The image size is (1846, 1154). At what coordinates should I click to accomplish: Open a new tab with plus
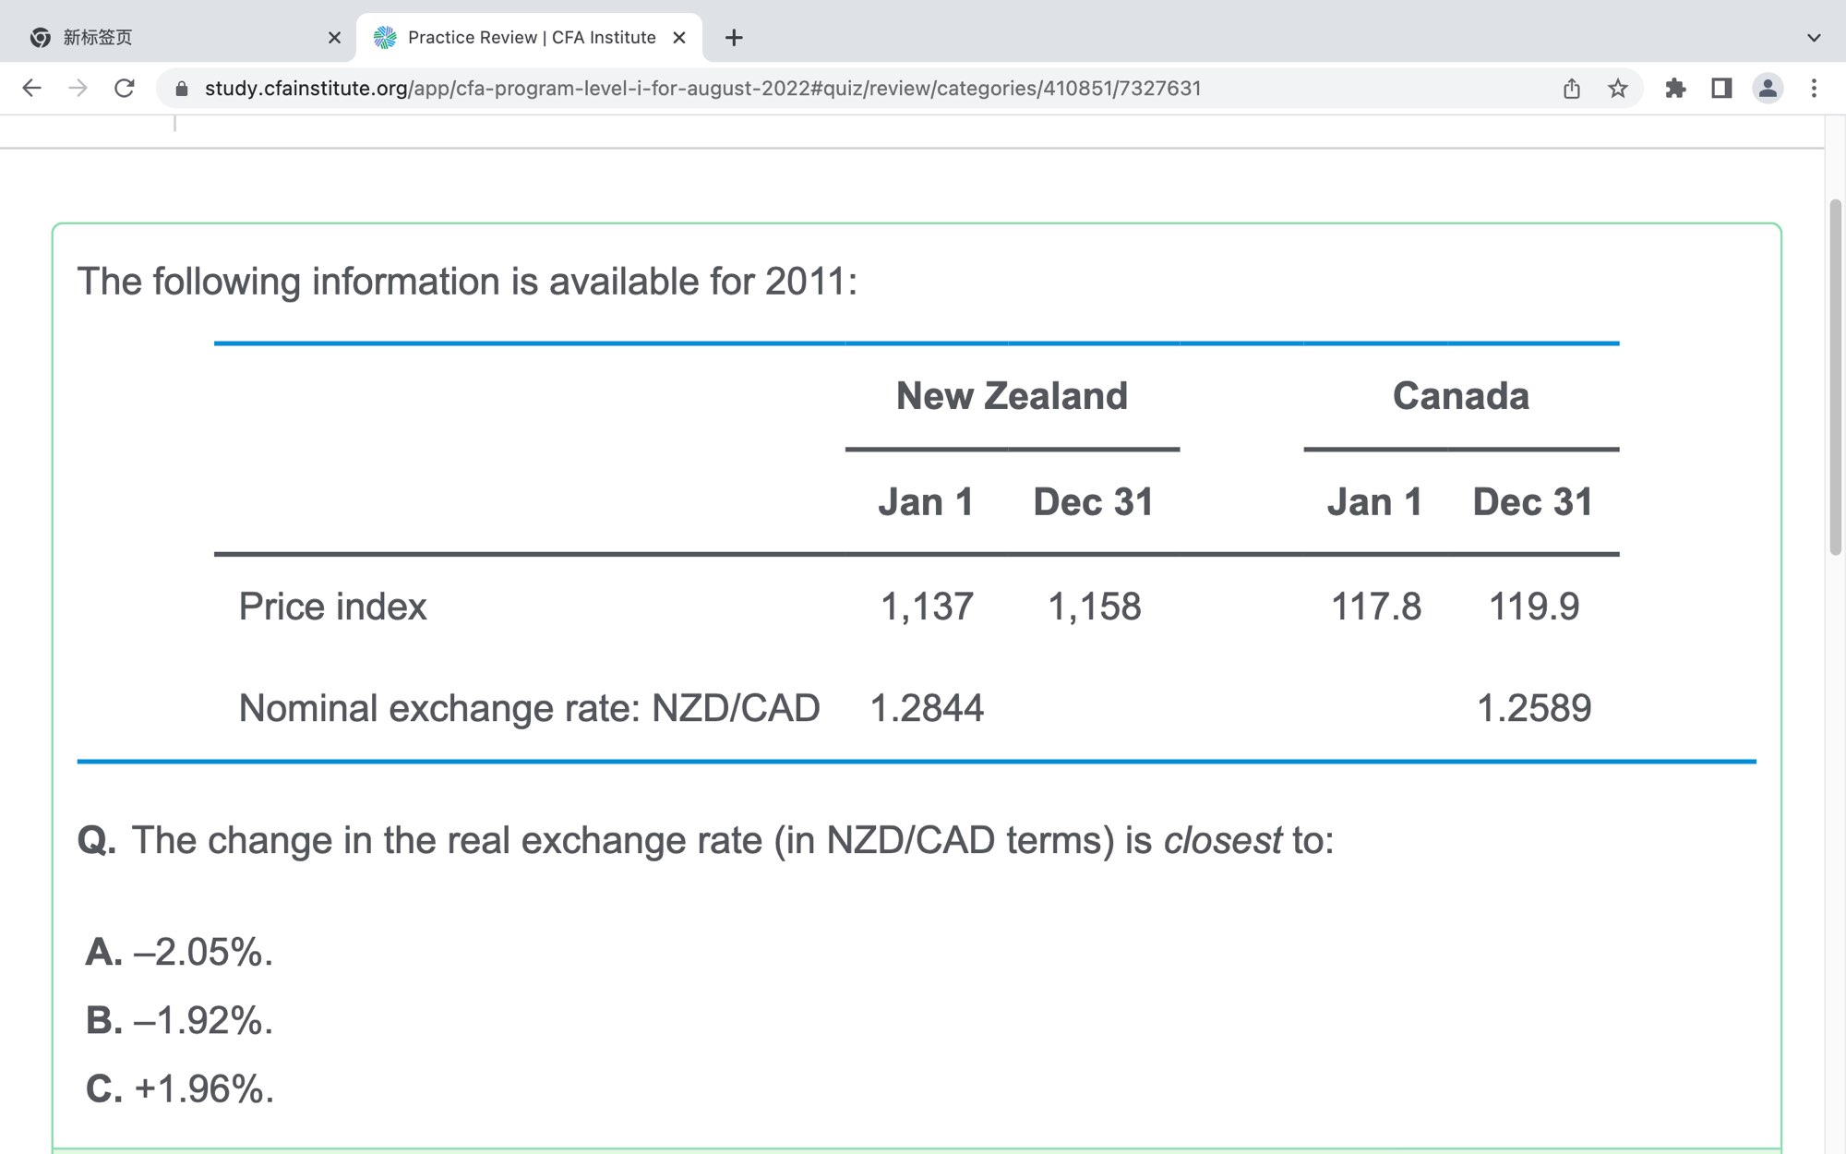734,38
